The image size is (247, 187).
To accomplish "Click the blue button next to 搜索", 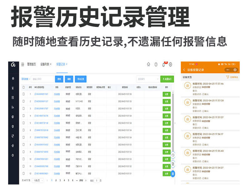I will tap(69, 79).
